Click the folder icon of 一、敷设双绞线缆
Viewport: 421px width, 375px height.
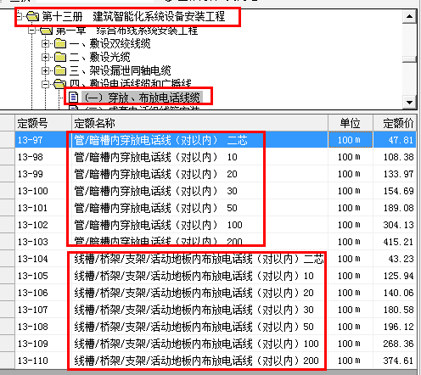(x=60, y=43)
